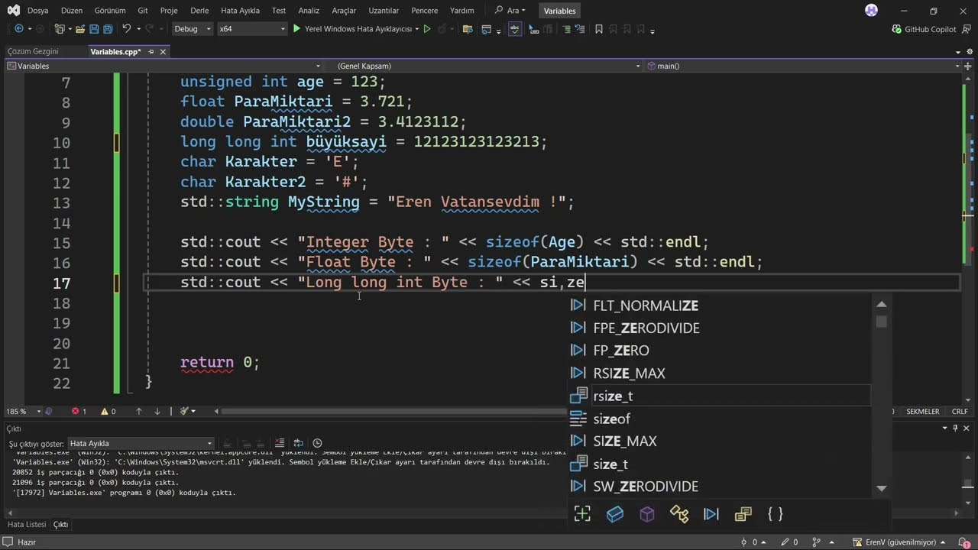The height and width of the screenshot is (550, 978).
Task: Click the CRLF line ending indicator
Action: (959, 411)
